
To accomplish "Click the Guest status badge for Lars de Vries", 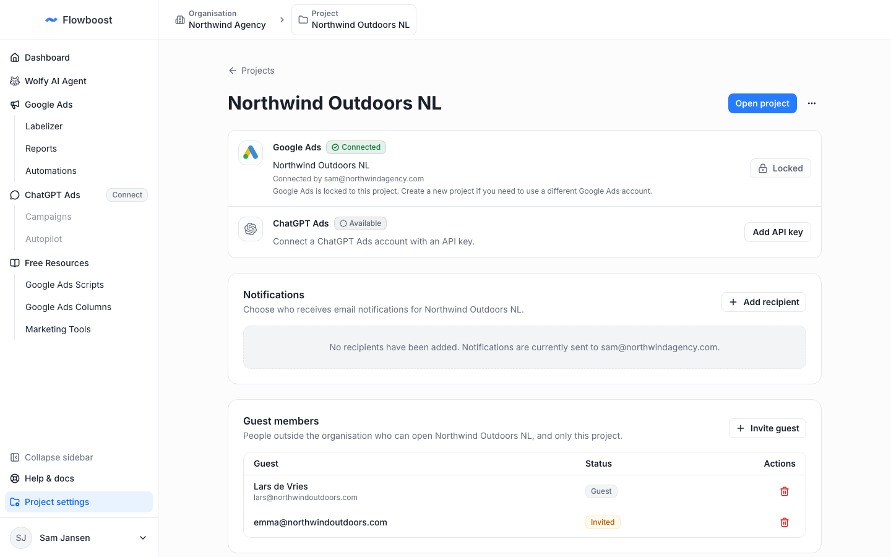I will click(x=601, y=491).
